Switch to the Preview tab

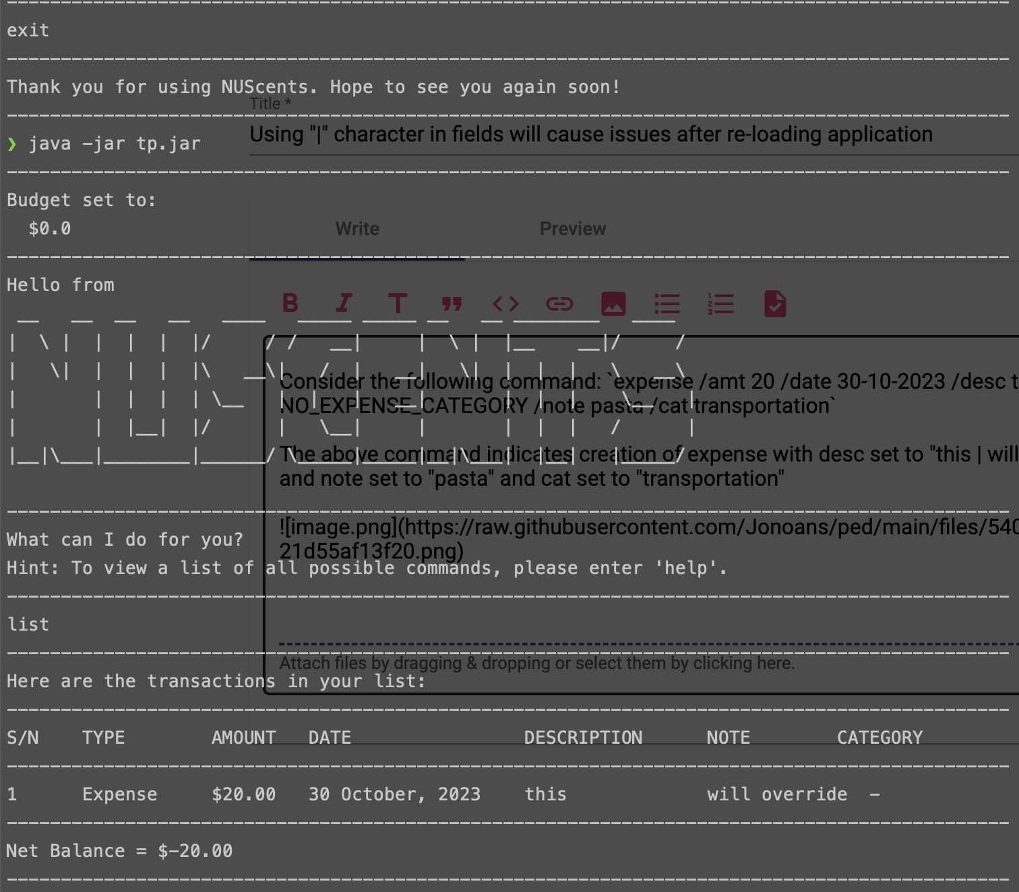(x=573, y=229)
